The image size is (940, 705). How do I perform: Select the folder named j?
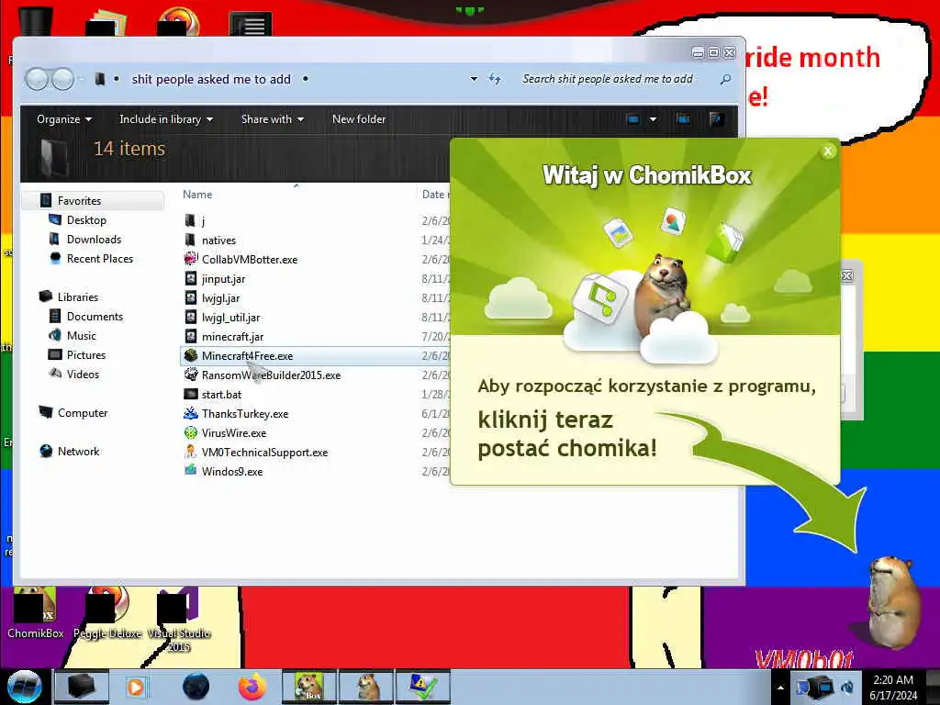(x=203, y=220)
